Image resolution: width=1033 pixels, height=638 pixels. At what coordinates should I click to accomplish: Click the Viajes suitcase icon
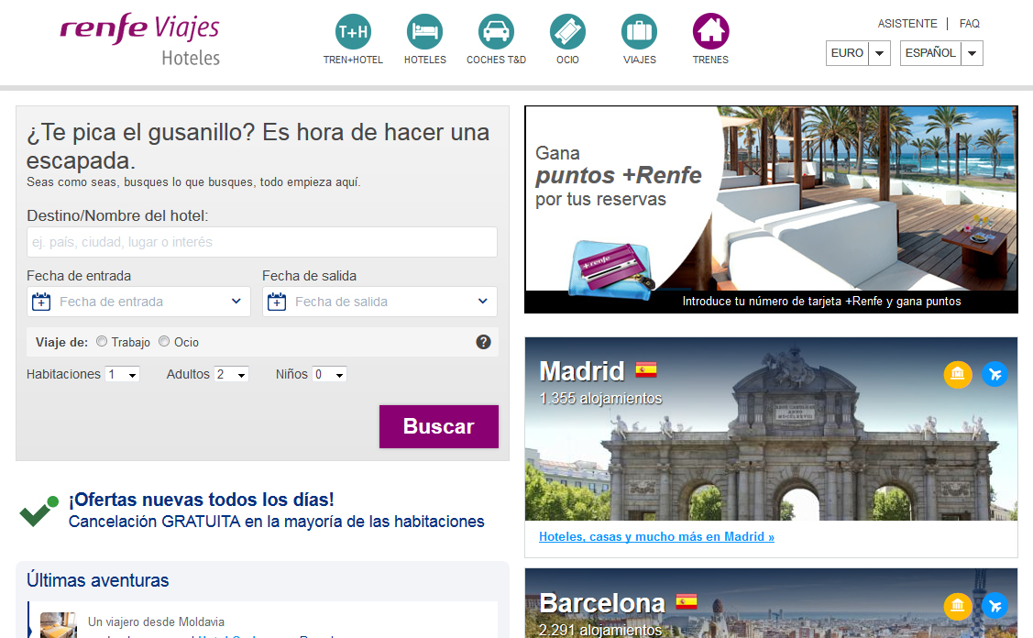639,32
